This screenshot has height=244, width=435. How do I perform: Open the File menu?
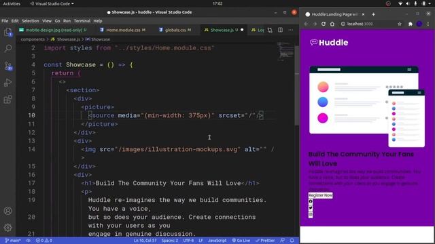point(5,21)
